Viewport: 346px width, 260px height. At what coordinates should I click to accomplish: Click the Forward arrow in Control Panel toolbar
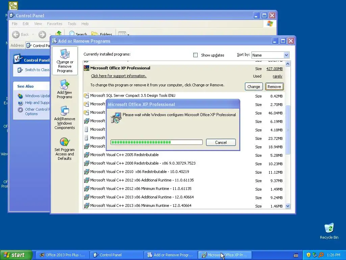point(42,35)
